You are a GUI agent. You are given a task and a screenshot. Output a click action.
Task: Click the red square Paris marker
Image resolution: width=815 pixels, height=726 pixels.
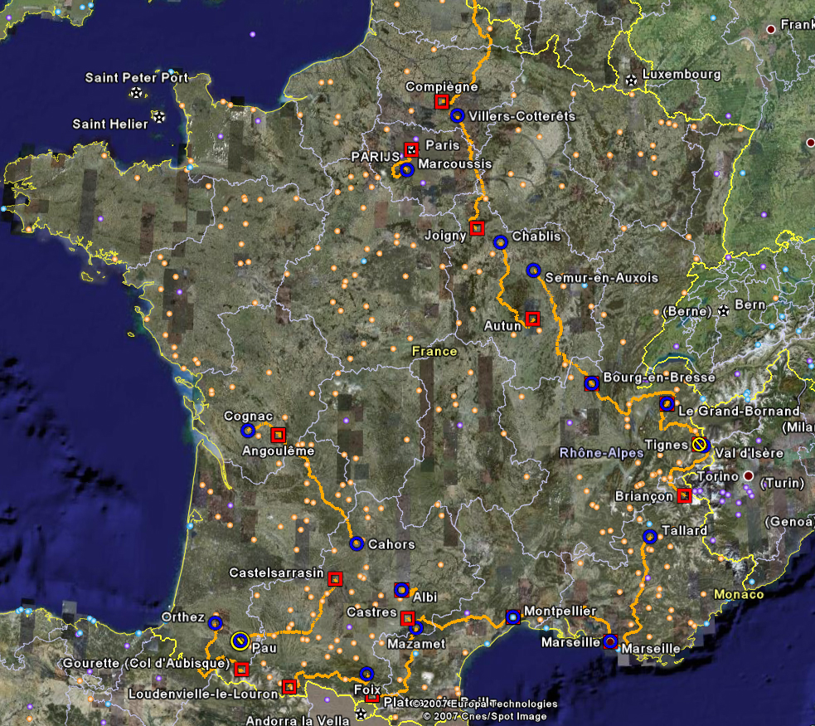click(x=411, y=150)
